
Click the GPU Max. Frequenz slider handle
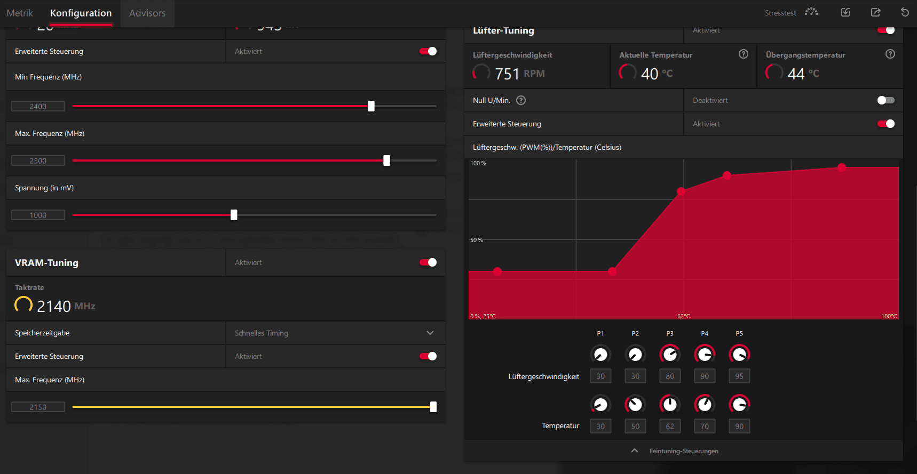click(386, 160)
